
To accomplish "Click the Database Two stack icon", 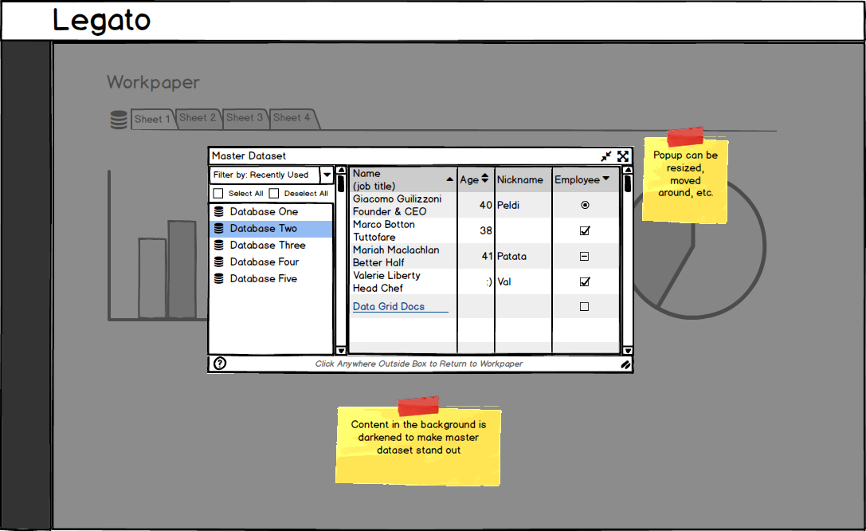I will coord(219,228).
